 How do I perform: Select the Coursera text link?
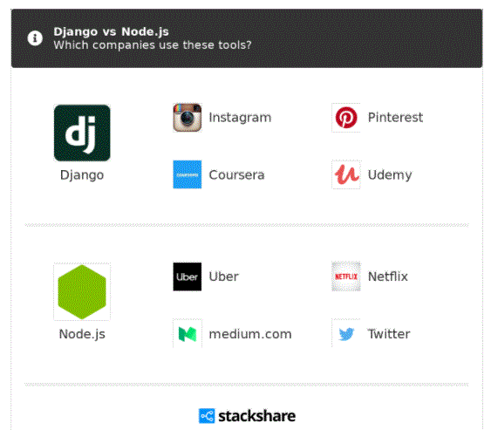(x=236, y=174)
